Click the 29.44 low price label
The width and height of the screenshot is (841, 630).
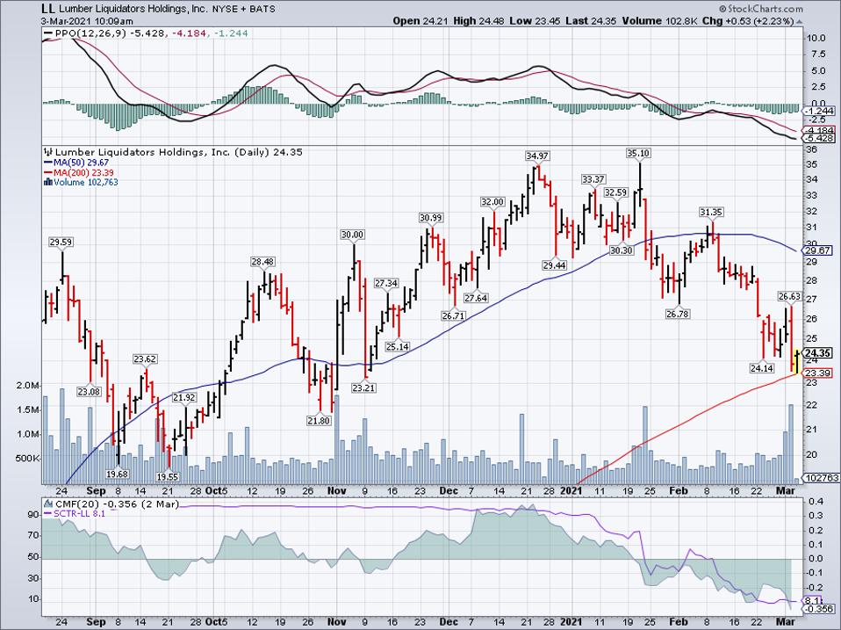[554, 265]
